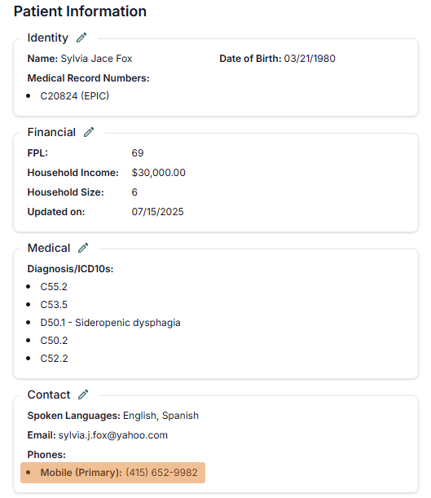Click phone number (415) 652-9982
The width and height of the screenshot is (431, 498).
[x=161, y=473]
